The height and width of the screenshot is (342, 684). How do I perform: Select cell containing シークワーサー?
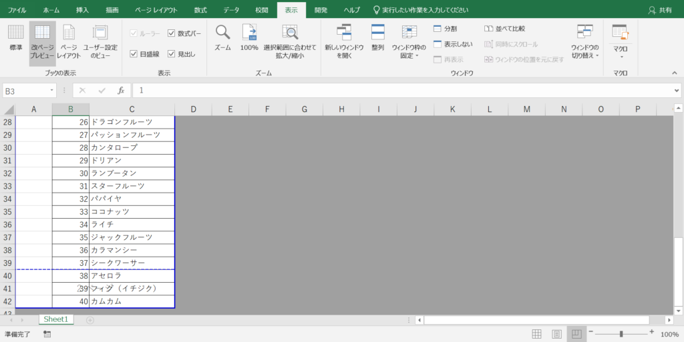tap(132, 263)
